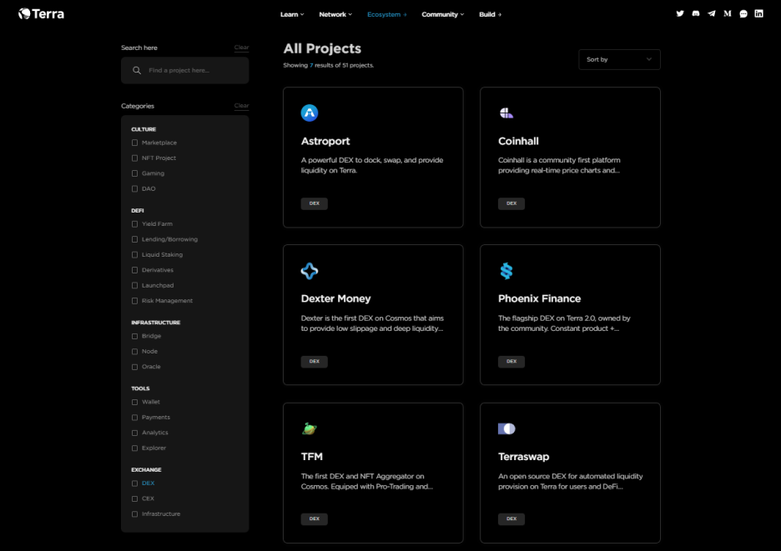Expand the Learn menu
Viewport: 781px width, 551px height.
tap(292, 14)
